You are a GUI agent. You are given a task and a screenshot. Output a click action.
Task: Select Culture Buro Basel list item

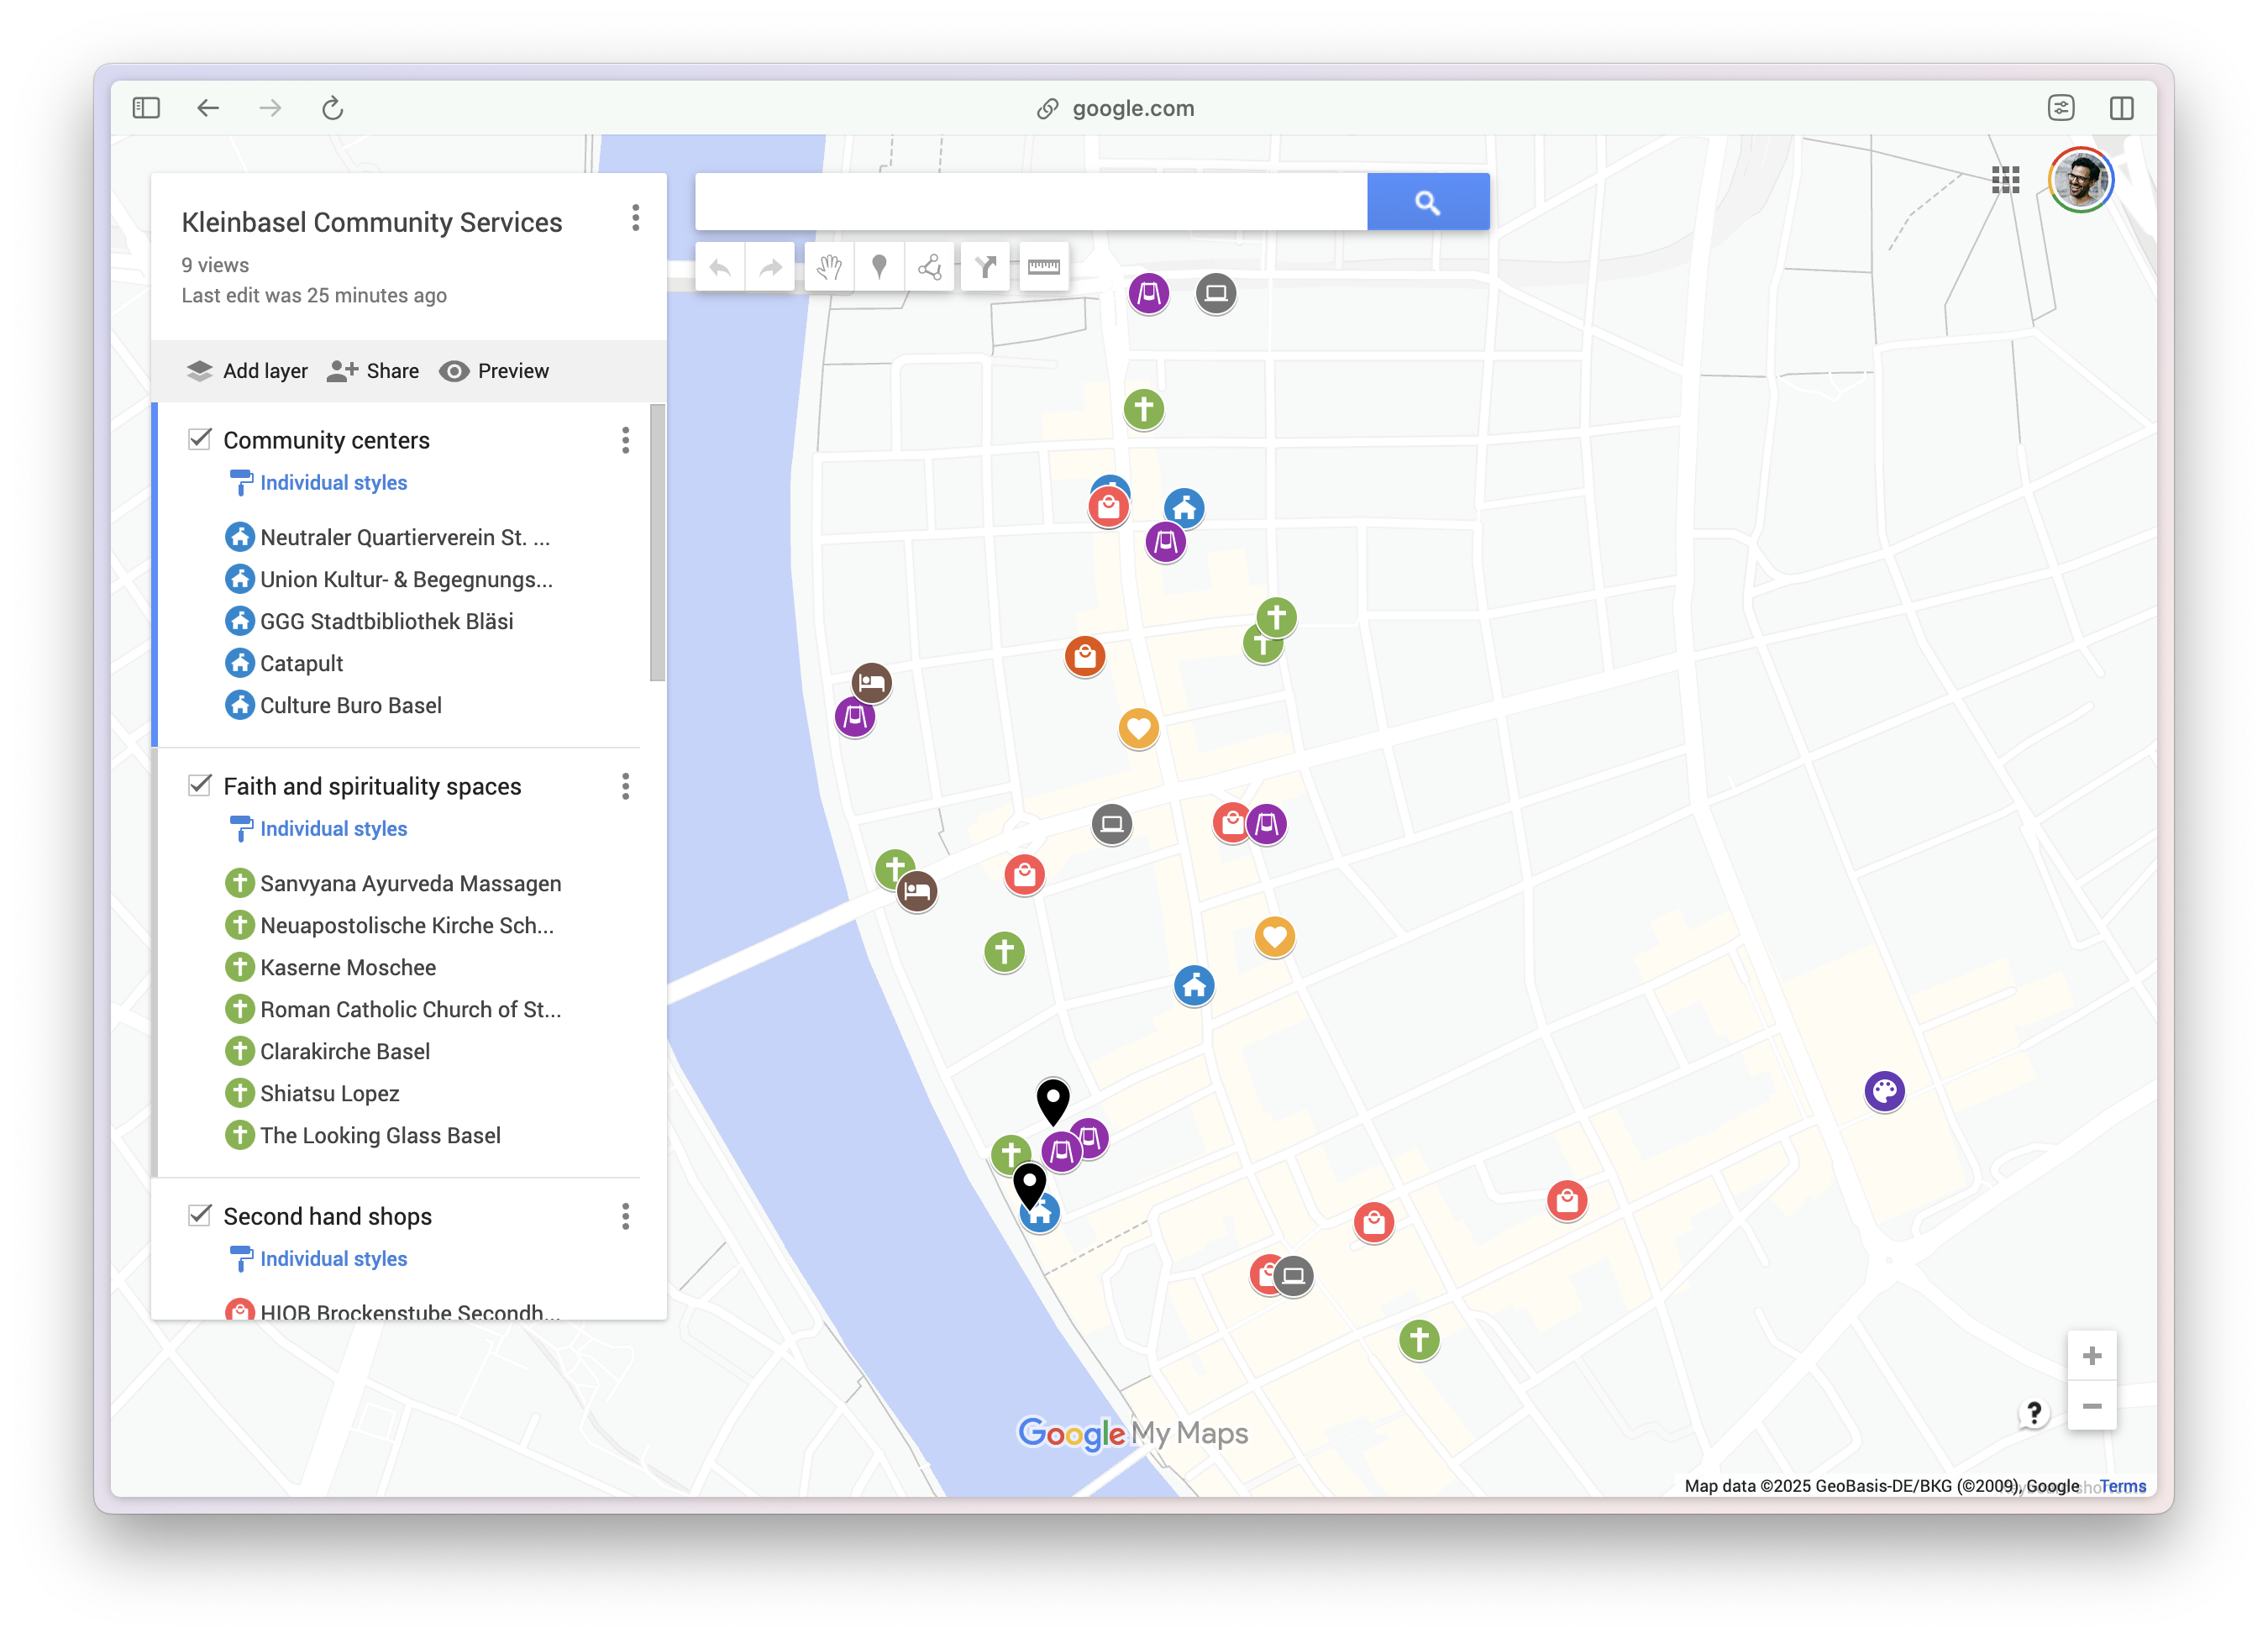click(x=350, y=705)
